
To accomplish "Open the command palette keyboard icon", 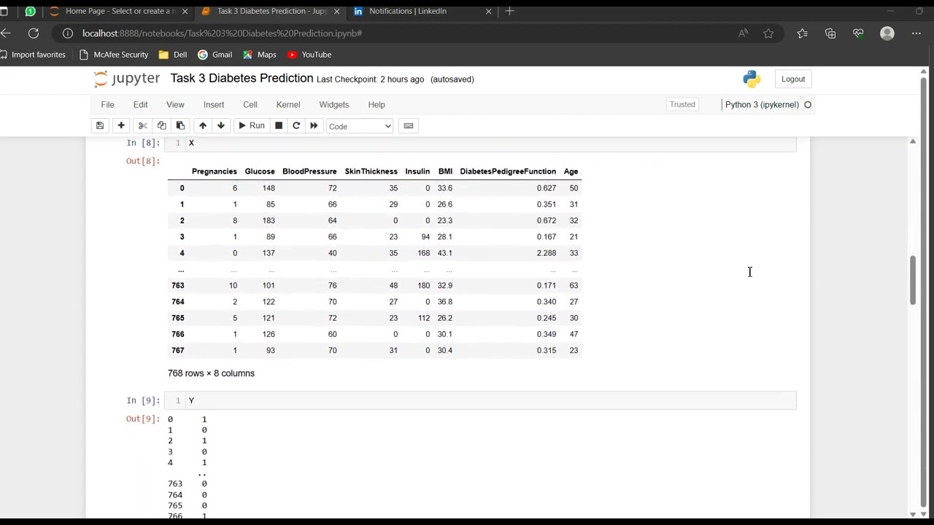I will 409,126.
